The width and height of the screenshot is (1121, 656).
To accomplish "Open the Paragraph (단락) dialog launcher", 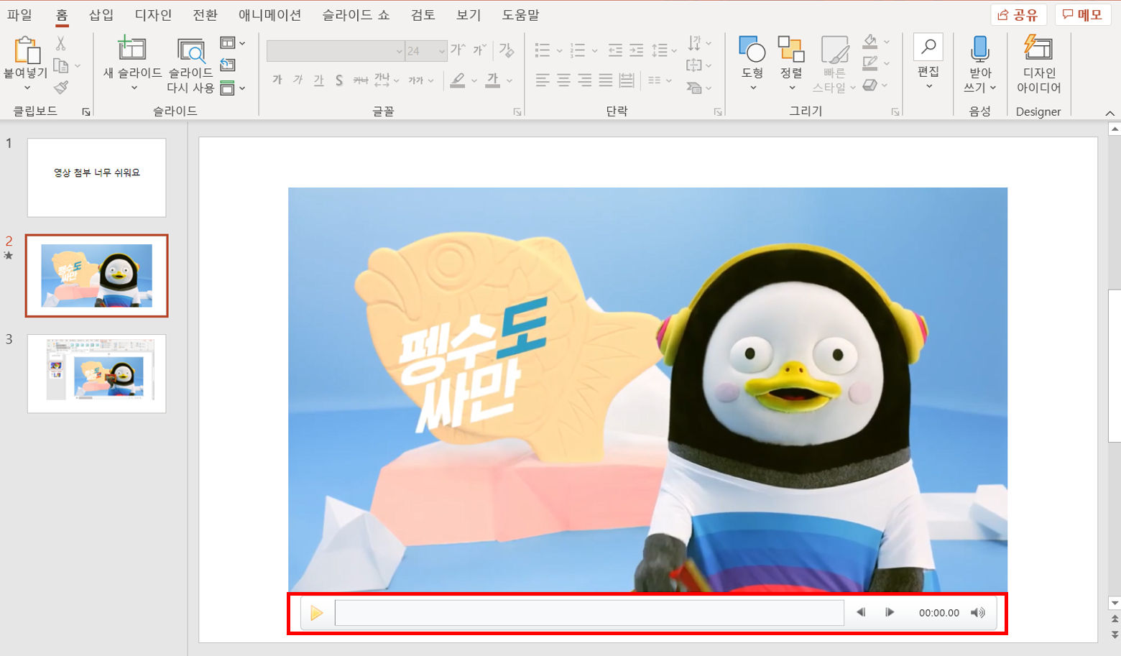I will point(717,112).
